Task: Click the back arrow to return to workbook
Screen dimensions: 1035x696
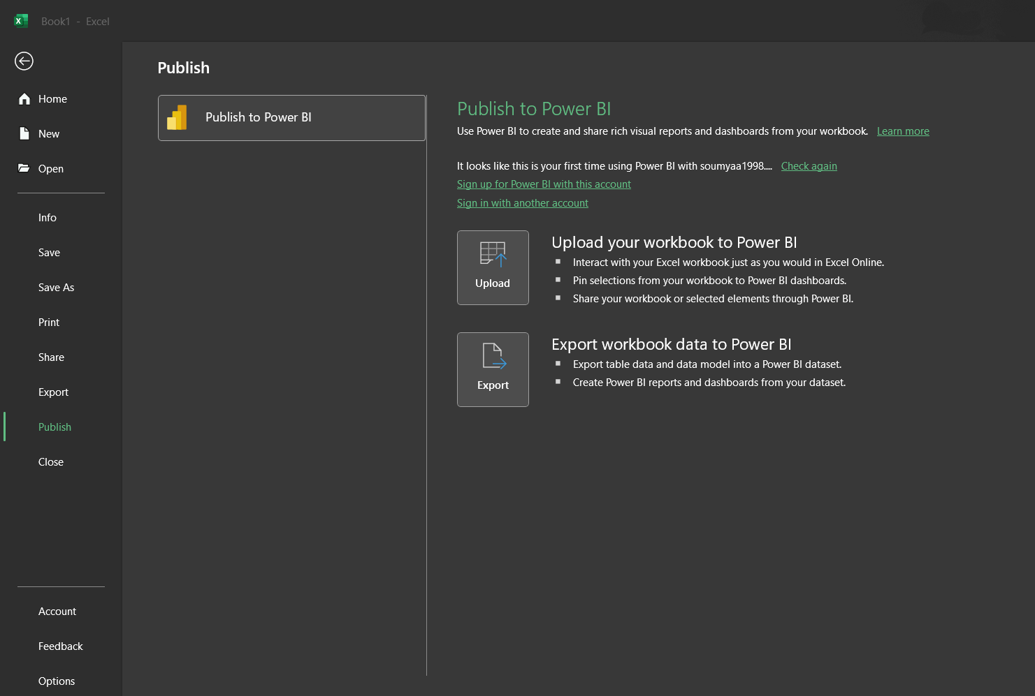Action: click(x=24, y=61)
